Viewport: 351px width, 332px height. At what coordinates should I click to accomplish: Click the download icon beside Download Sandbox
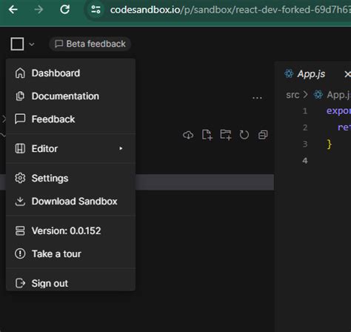point(20,201)
